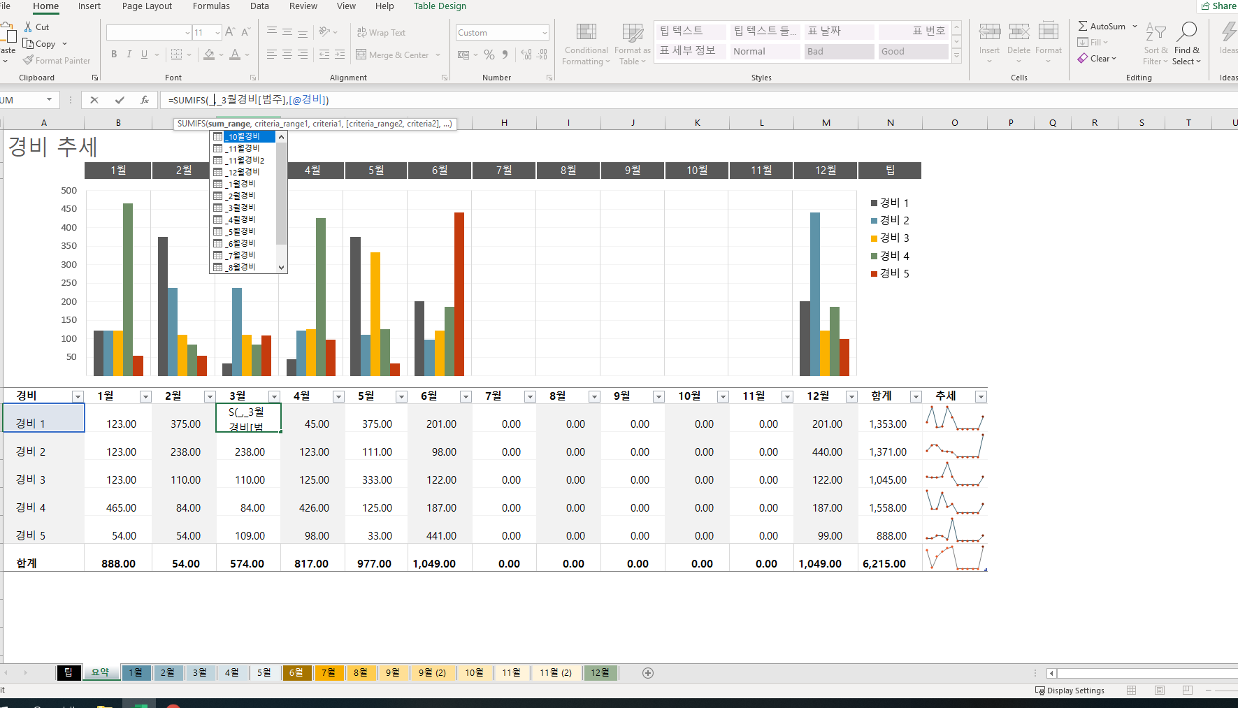1238x708 pixels.
Task: Increase indent in Alignment group
Action: click(x=340, y=55)
